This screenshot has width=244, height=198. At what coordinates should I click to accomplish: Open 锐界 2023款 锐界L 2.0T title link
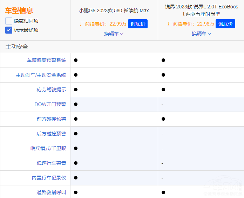[201, 10]
